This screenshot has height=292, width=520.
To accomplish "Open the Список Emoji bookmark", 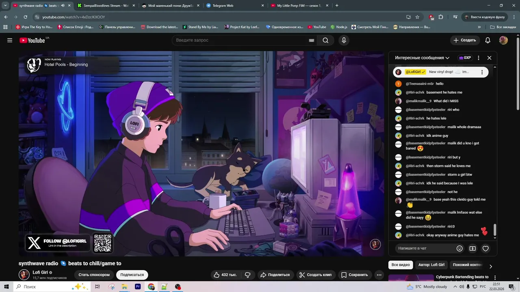I will click(x=76, y=27).
